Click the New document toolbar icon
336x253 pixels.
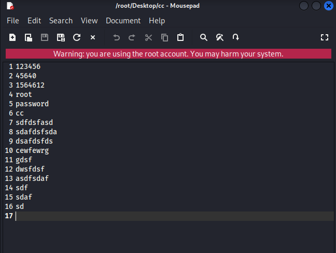coord(12,37)
